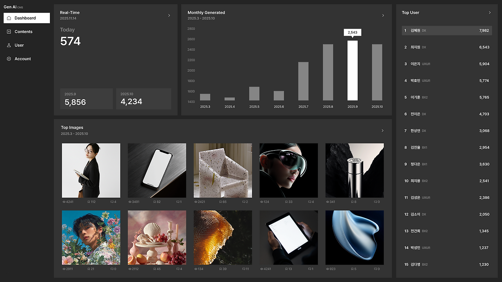Select user row 최지원 with 6,543
502x282 pixels.
click(x=447, y=47)
